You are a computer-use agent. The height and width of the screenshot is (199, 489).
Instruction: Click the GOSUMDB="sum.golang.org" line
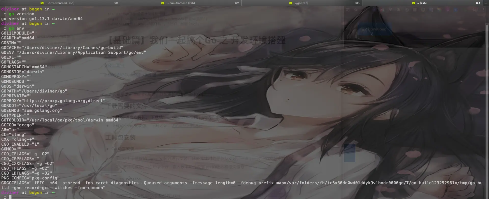(x=32, y=111)
